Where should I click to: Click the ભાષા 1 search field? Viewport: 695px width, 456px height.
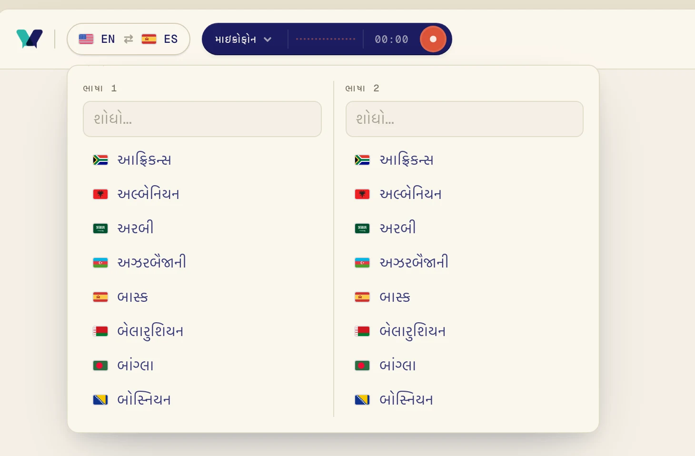click(x=202, y=119)
